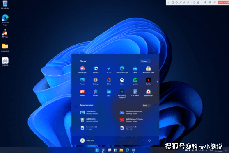229x154 pixels.
Task: Open recommended Video Editor
Action: (x=89, y=113)
